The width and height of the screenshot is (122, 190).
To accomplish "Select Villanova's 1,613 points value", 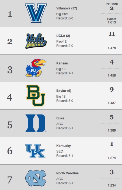I will pyautogui.click(x=112, y=22).
